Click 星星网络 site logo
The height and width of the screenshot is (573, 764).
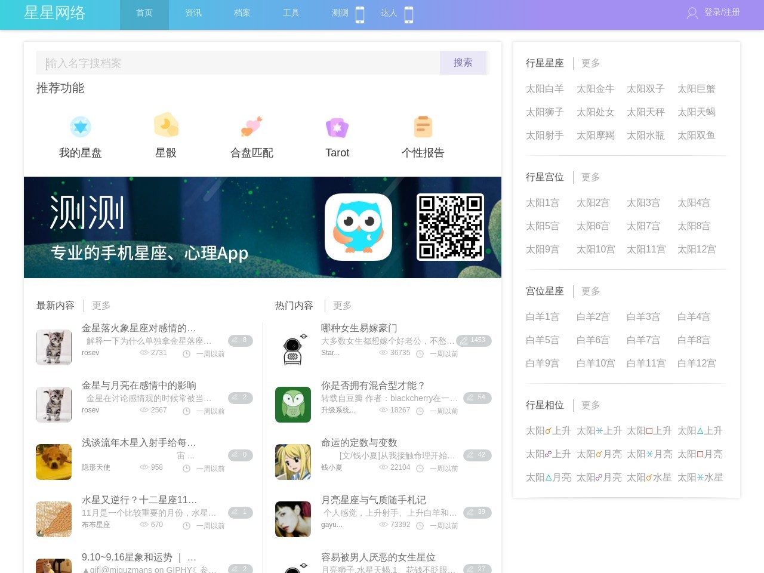click(55, 13)
